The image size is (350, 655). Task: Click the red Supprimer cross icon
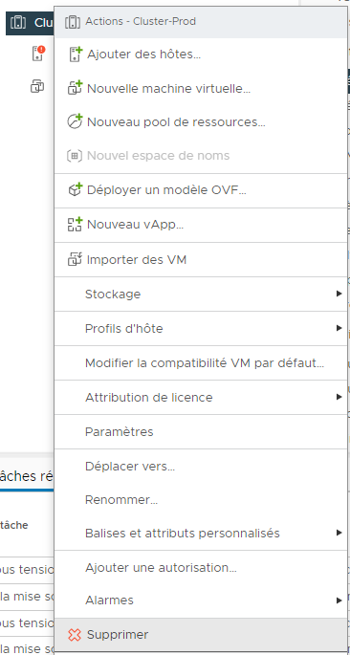(x=75, y=635)
